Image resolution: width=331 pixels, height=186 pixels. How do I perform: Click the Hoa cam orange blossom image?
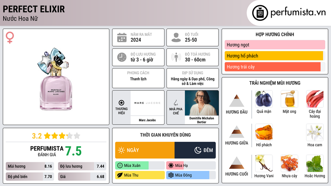pos(315,132)
